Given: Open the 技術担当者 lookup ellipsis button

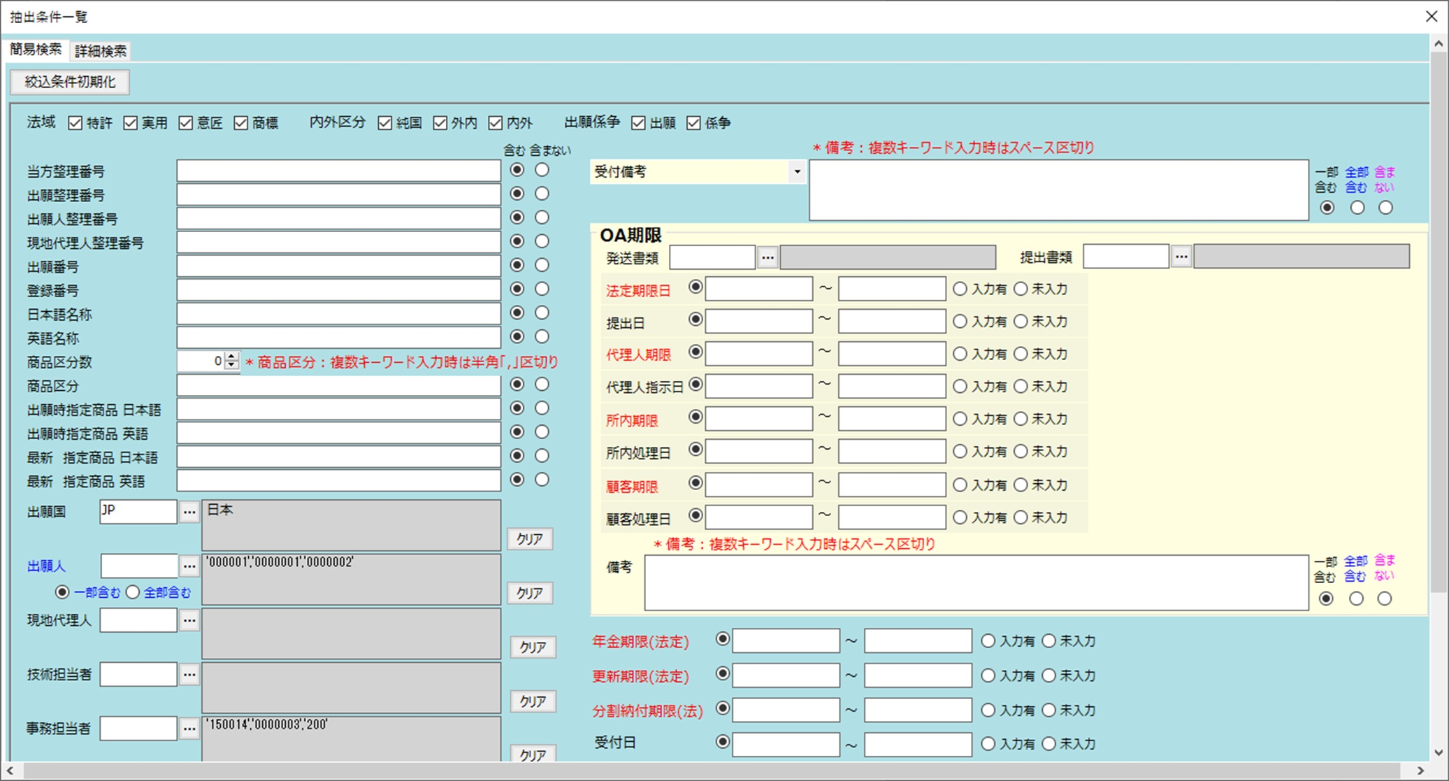Looking at the screenshot, I should [x=189, y=675].
